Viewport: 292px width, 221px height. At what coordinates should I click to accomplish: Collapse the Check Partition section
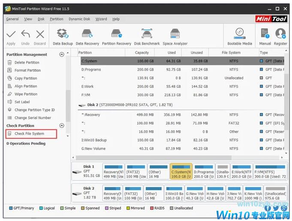pos(62,125)
